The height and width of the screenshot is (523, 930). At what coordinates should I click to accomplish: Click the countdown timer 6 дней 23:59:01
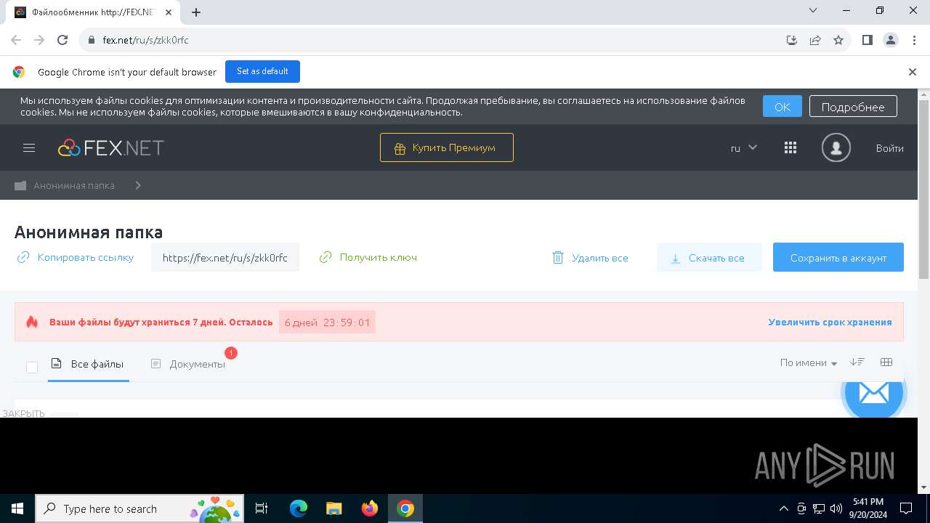coord(327,323)
